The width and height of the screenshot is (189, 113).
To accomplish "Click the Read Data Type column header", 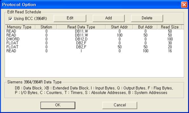I will (81, 27).
